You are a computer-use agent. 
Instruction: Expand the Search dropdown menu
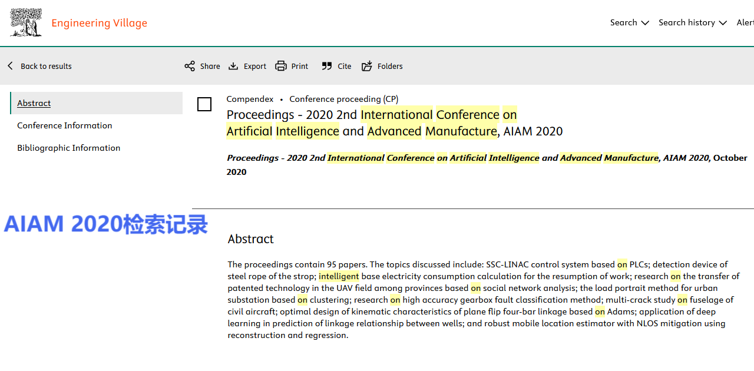point(629,22)
